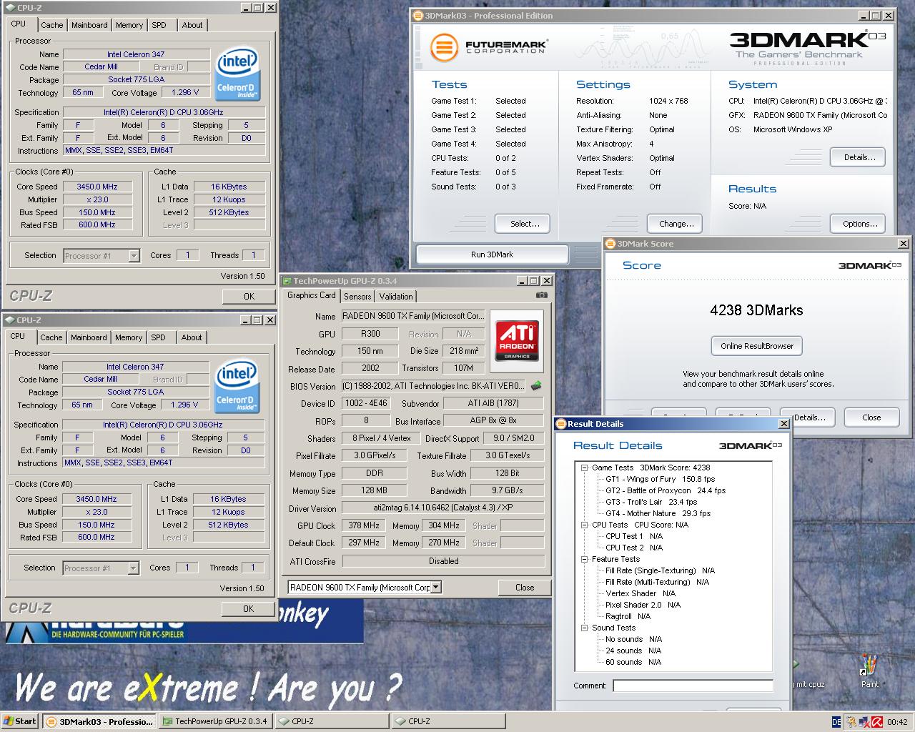Screen dimensions: 915x732
Task: Switch to Validation tab in GPU-Z
Action: pos(396,296)
